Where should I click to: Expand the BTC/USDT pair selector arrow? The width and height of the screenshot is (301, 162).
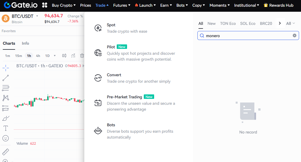[x=37, y=16]
